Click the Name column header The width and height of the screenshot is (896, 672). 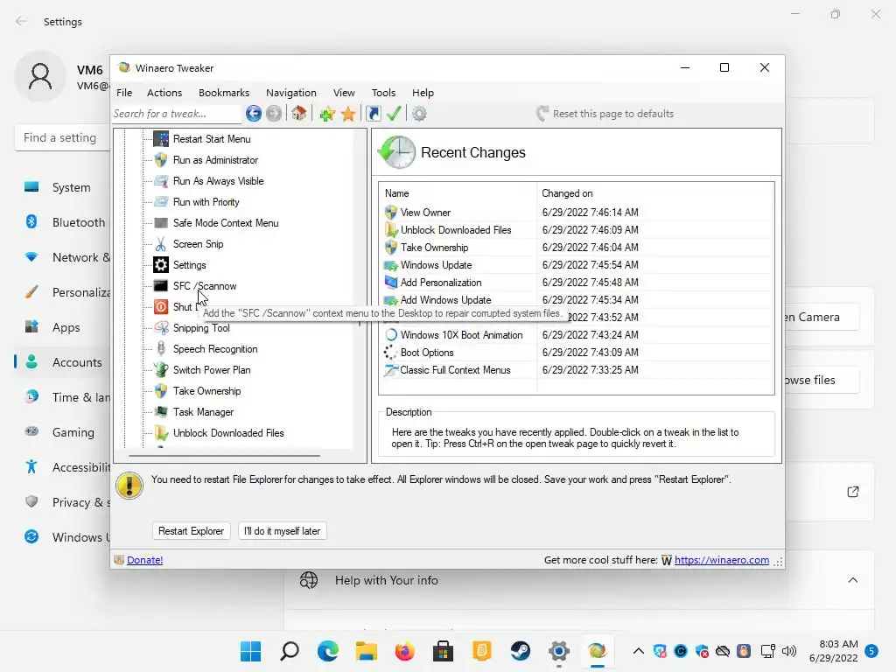click(x=458, y=193)
